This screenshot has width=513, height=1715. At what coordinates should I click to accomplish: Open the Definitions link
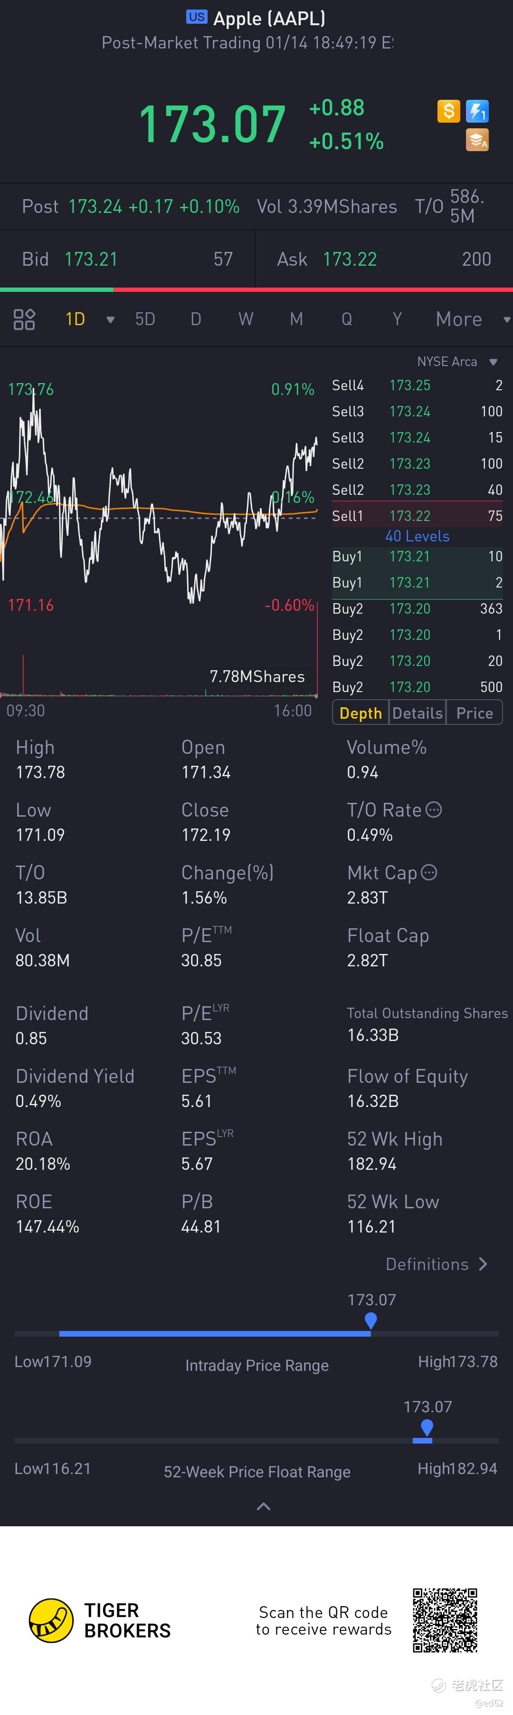437,1264
